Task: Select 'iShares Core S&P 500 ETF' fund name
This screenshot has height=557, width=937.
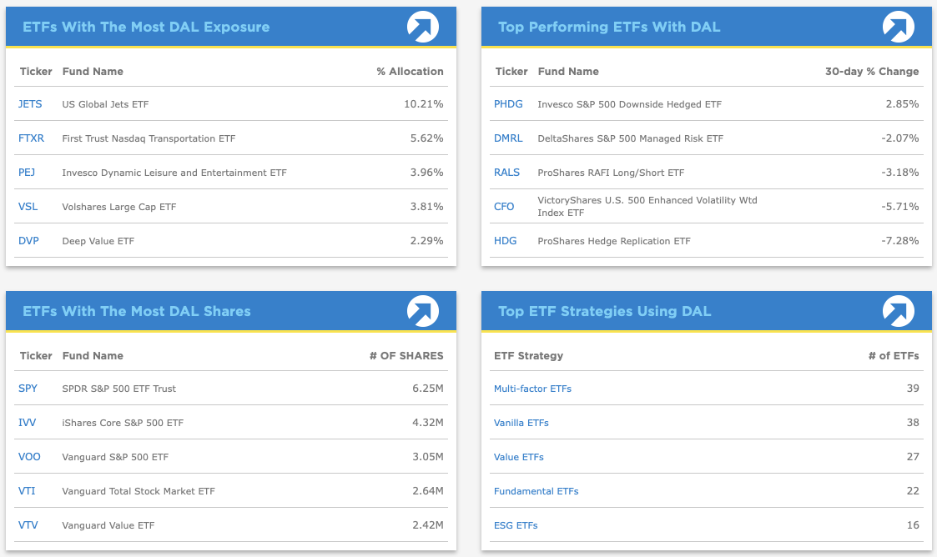Action: [123, 423]
